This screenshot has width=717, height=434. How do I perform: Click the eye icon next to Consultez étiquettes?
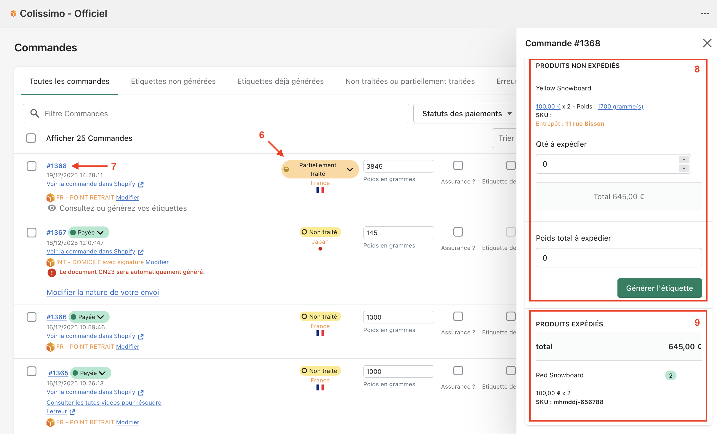(52, 208)
